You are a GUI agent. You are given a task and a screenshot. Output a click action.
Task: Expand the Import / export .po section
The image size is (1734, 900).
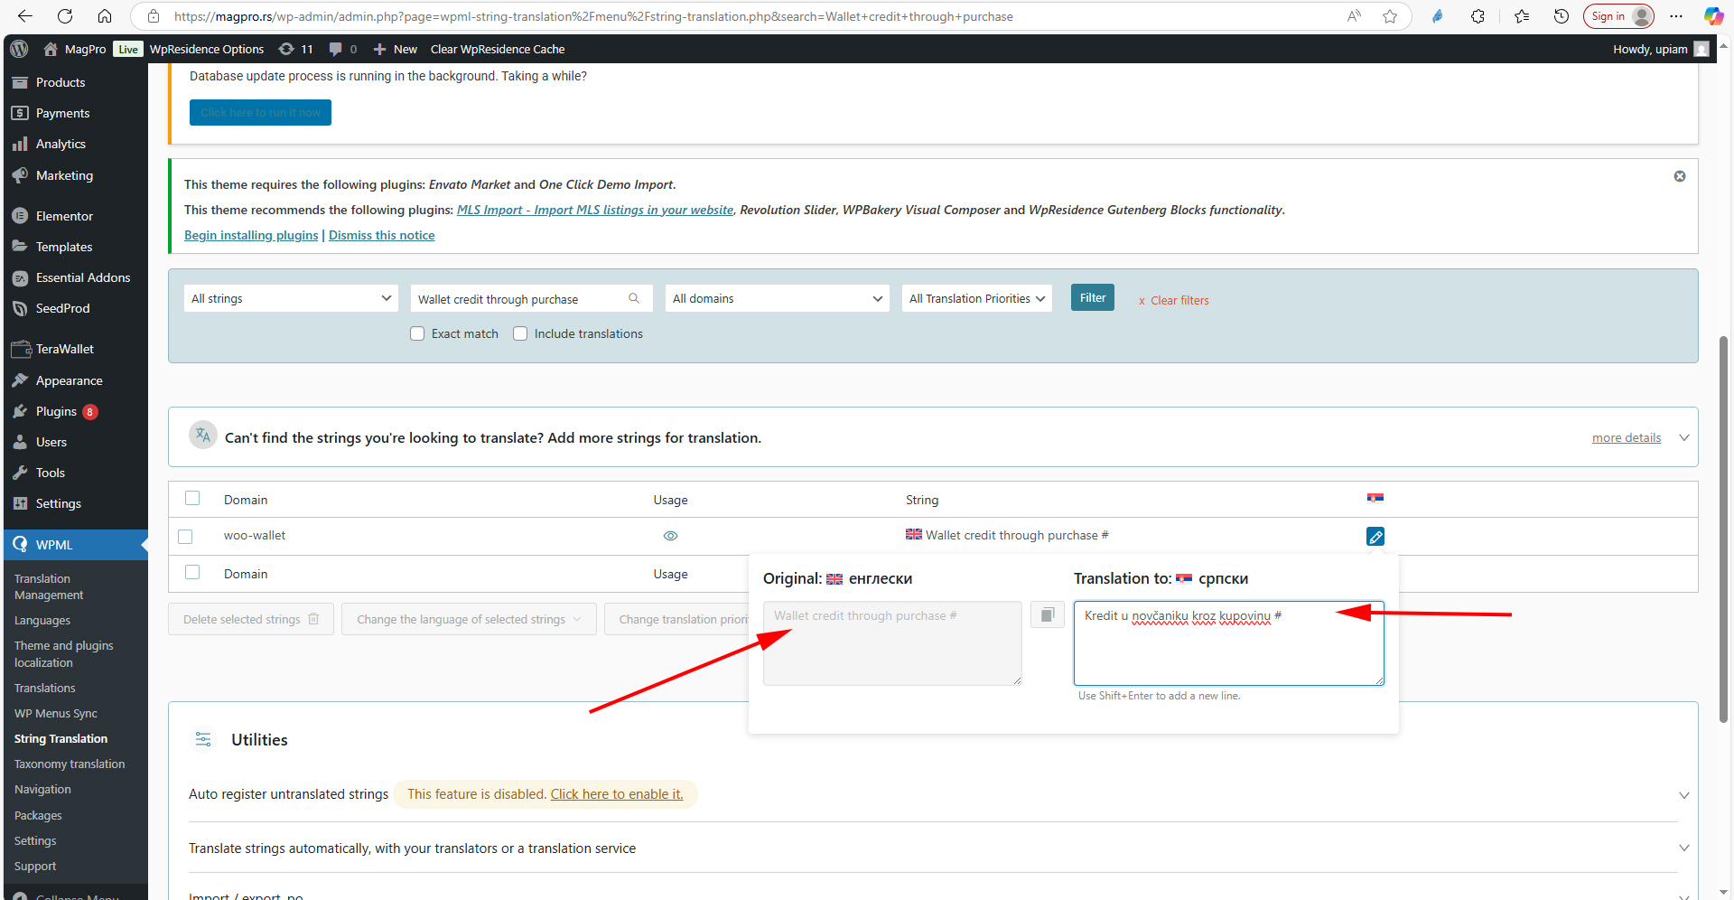coord(1683,895)
